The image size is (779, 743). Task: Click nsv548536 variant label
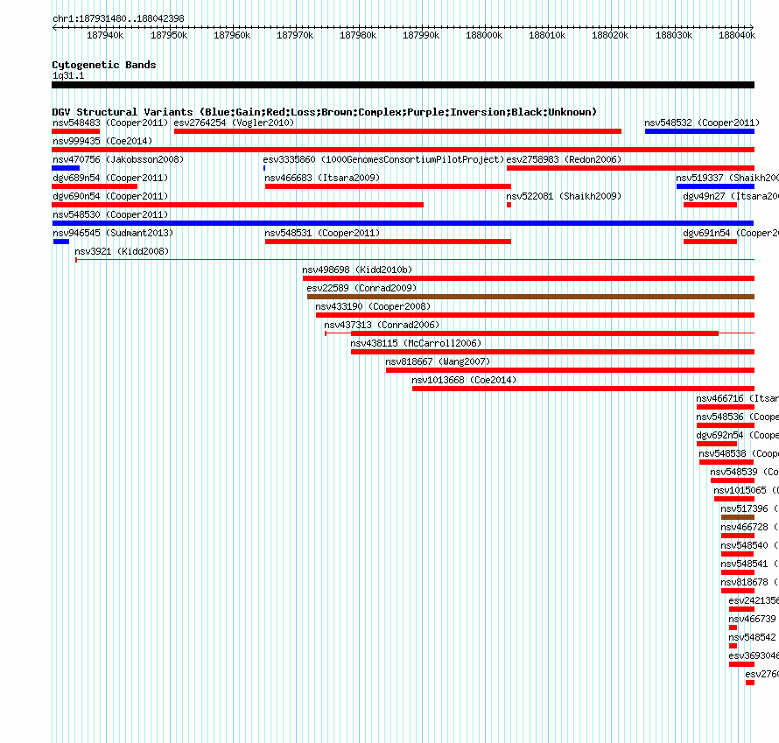click(x=737, y=417)
